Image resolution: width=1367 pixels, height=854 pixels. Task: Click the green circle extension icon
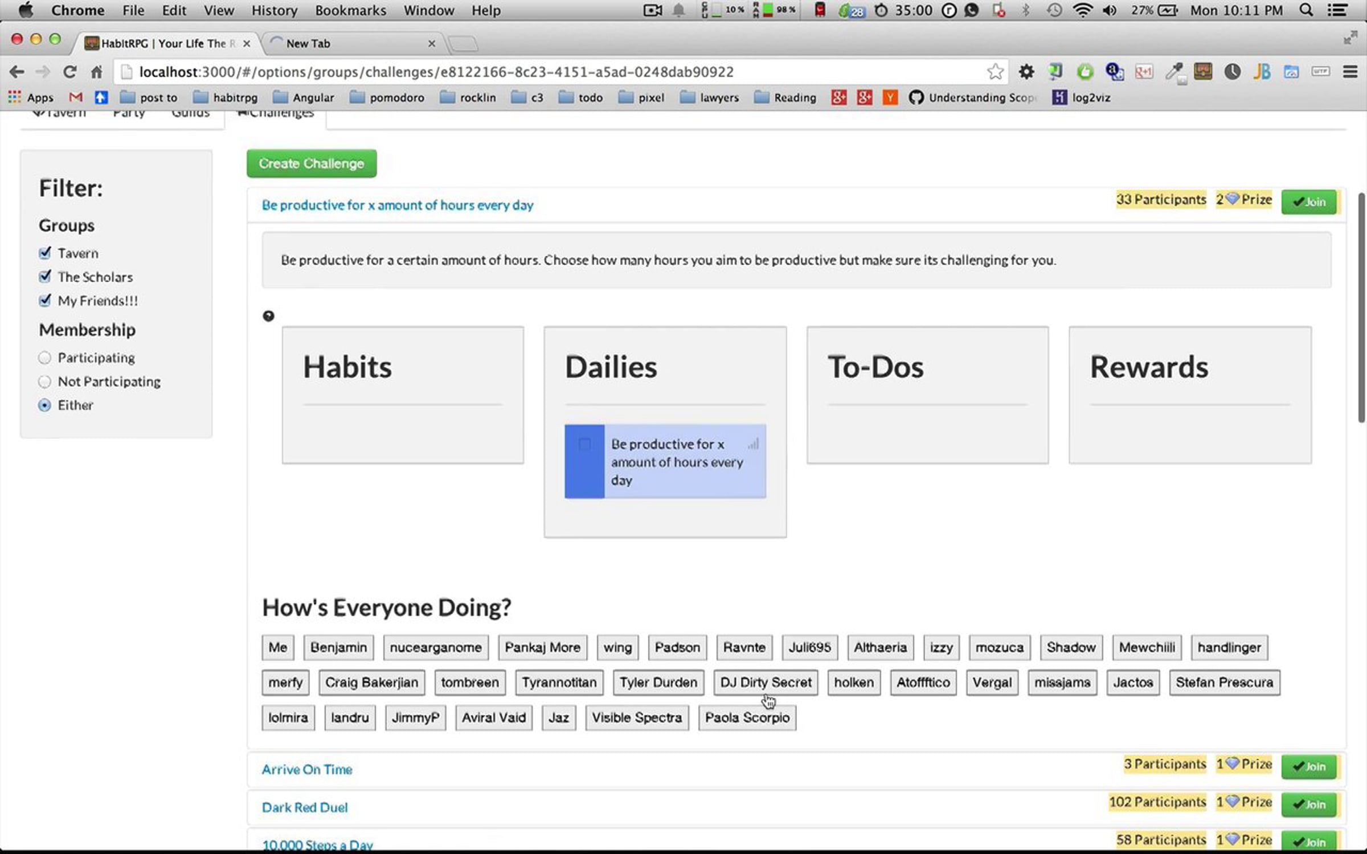1085,72
